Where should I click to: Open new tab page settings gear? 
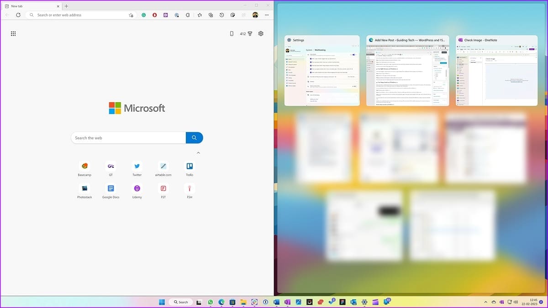pyautogui.click(x=261, y=34)
